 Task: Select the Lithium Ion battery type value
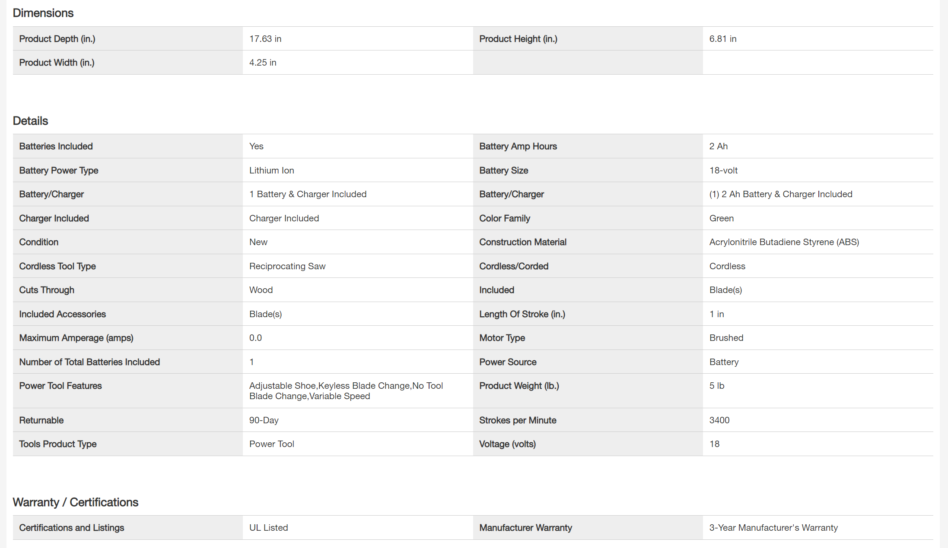point(271,170)
